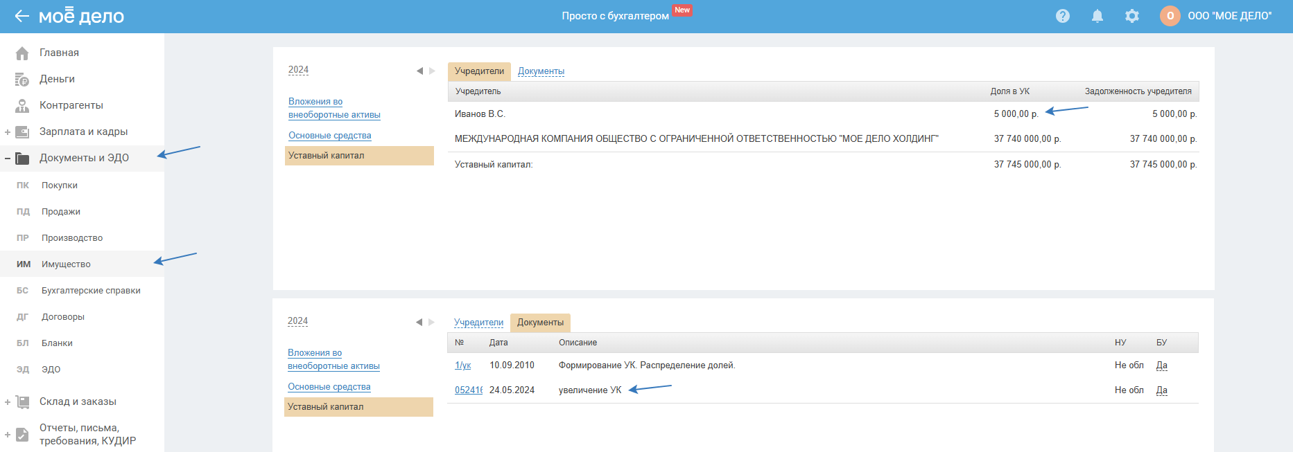Expand Зарплата и кадры section
Screen dimensions: 1293x452
click(x=7, y=132)
